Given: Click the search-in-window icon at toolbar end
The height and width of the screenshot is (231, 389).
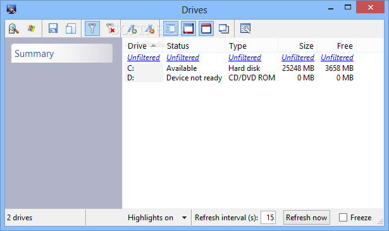Looking at the screenshot, I should coord(245,28).
